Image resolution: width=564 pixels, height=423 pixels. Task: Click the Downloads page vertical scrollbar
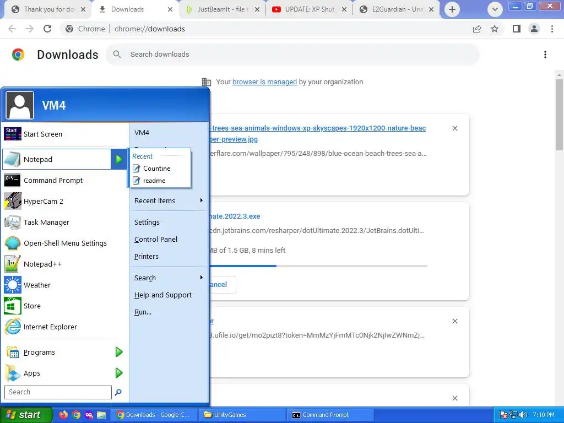pos(559,115)
